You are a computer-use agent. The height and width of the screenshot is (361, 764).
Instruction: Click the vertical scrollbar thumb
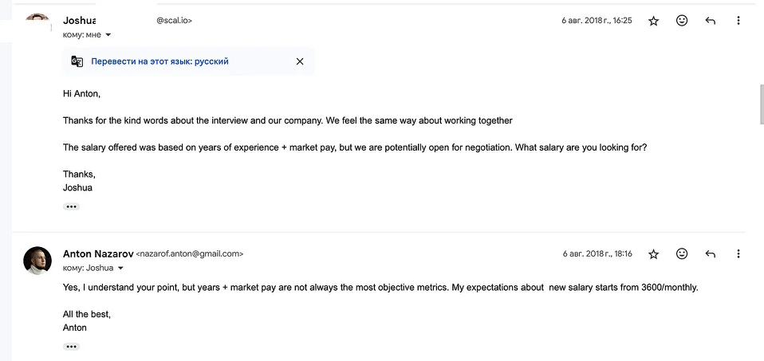click(x=762, y=104)
